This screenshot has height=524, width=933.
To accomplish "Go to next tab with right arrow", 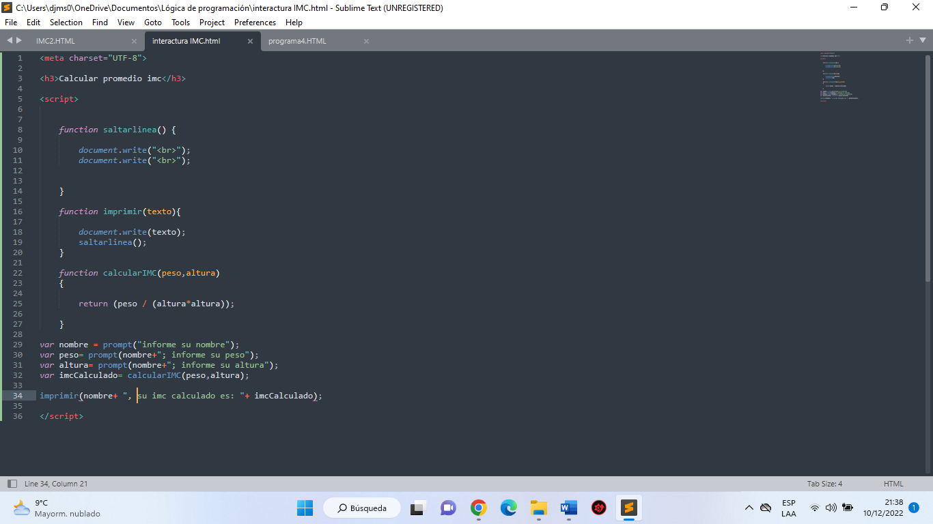I will [19, 41].
